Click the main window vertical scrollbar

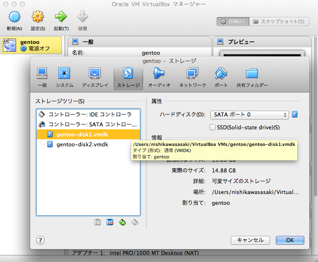(x=315, y=116)
